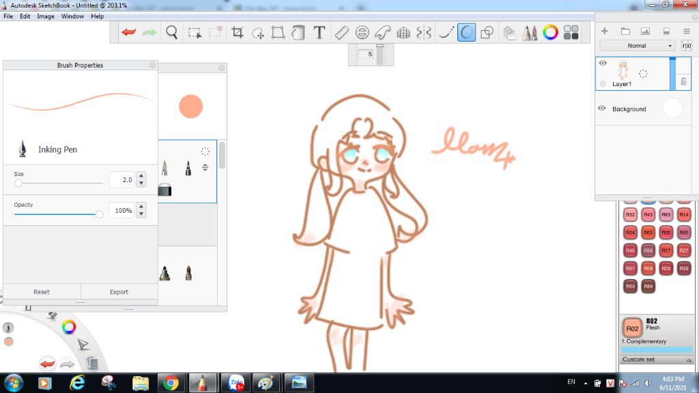This screenshot has width=699, height=393.
Task: Open the Window menu
Action: coord(72,16)
